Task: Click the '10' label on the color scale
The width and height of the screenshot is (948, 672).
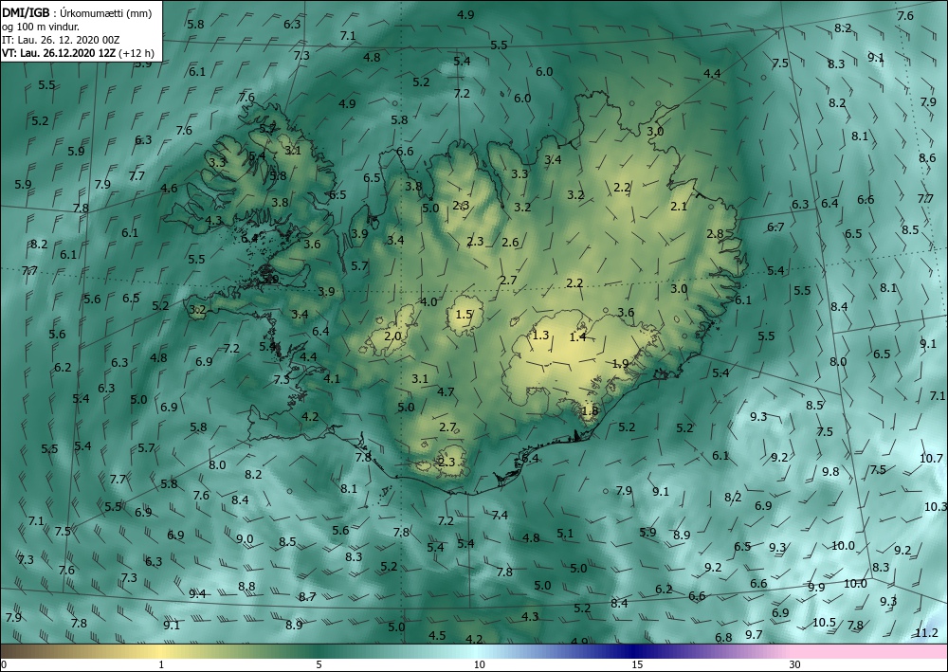Action: [x=479, y=664]
